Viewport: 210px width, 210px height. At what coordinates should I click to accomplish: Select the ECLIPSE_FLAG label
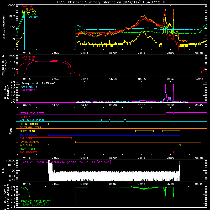[x=29, y=135]
